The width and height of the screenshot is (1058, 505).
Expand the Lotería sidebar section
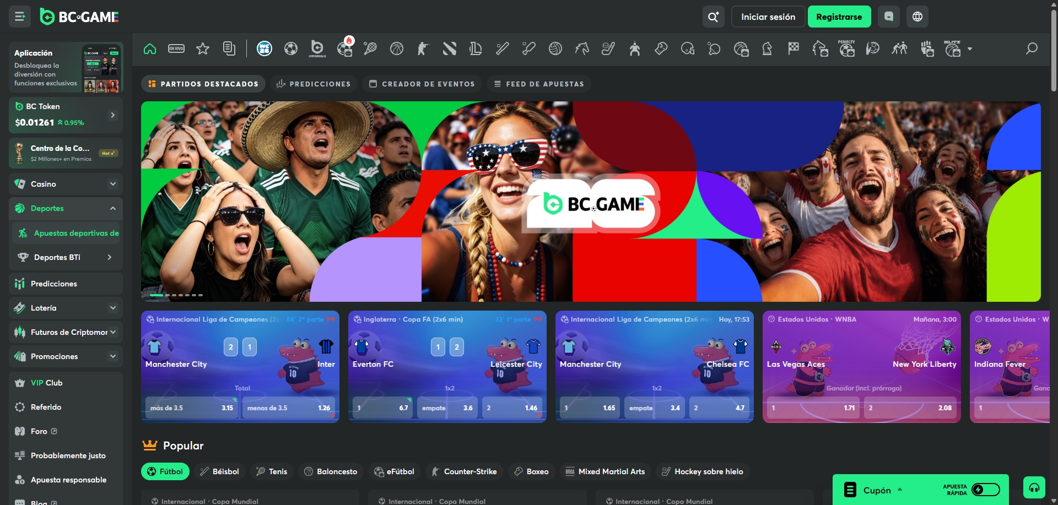click(x=113, y=308)
